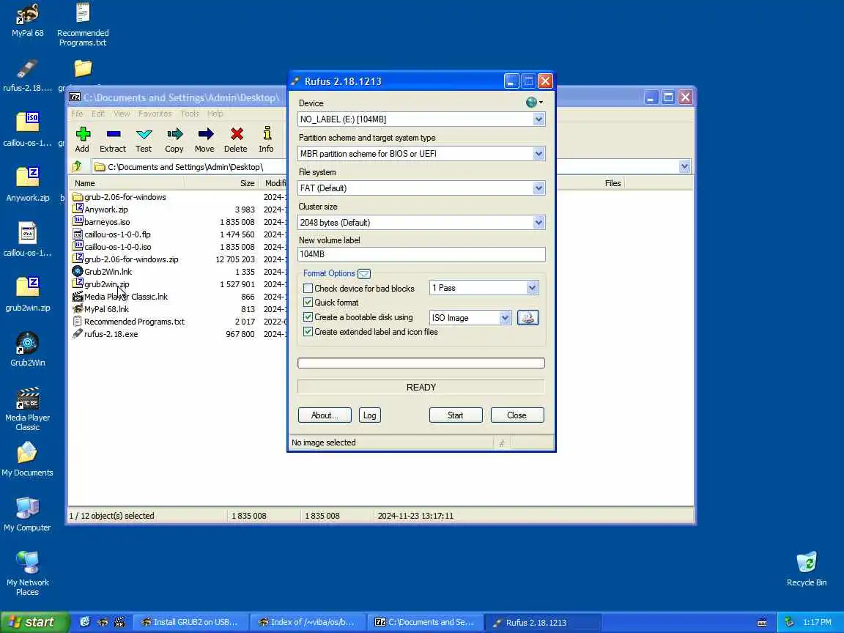Select rufus-2.18.exe in 7-Zip list
The width and height of the screenshot is (844, 633).
pos(111,334)
